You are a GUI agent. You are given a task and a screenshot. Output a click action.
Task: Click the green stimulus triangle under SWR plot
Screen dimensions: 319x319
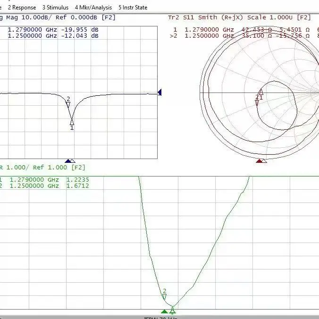(164, 311)
